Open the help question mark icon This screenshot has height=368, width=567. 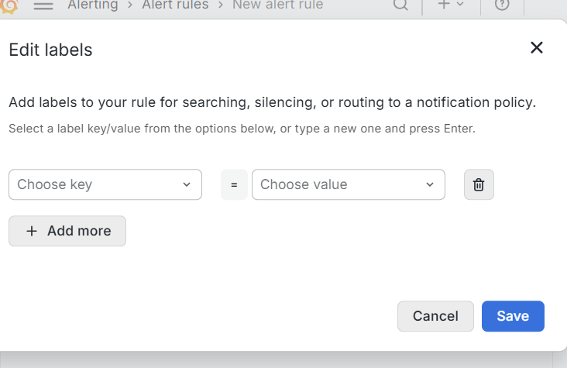click(x=502, y=5)
